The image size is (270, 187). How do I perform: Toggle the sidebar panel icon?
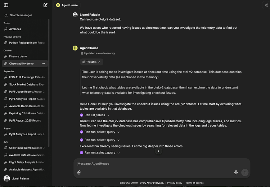coord(6,5)
